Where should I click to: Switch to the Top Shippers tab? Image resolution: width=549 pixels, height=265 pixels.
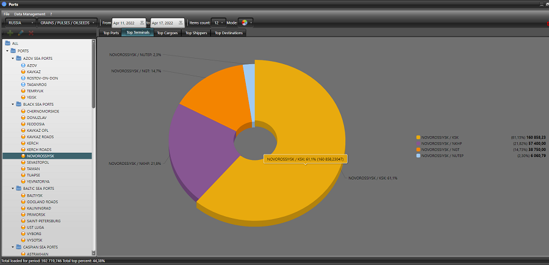pos(196,33)
